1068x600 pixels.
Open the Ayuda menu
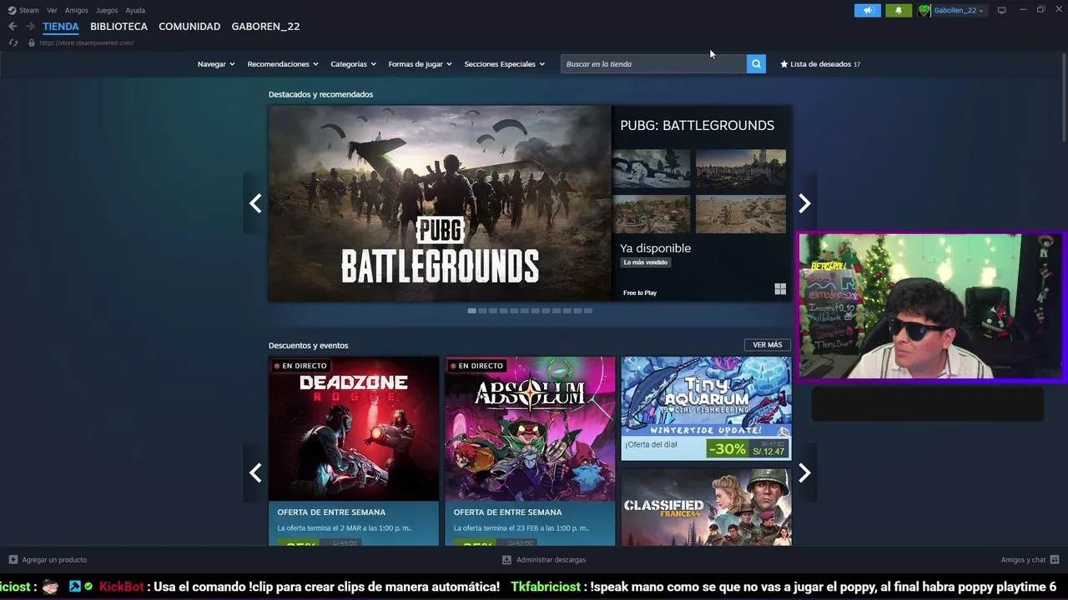point(135,10)
